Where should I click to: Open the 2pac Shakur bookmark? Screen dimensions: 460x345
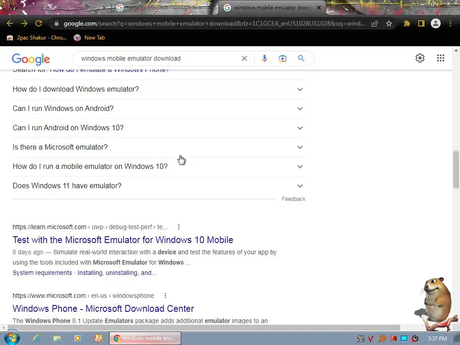37,38
